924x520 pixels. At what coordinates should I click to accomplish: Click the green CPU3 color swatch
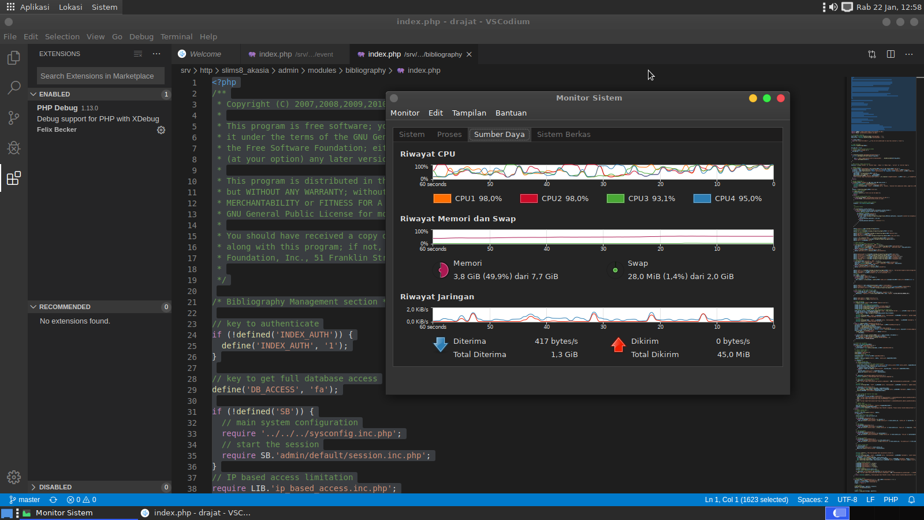click(x=615, y=198)
